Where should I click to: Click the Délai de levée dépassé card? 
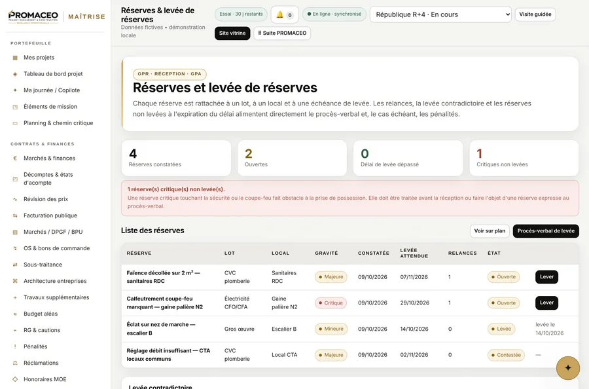(x=408, y=158)
